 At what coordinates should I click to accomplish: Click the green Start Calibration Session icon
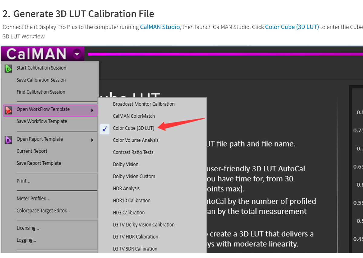(8, 68)
